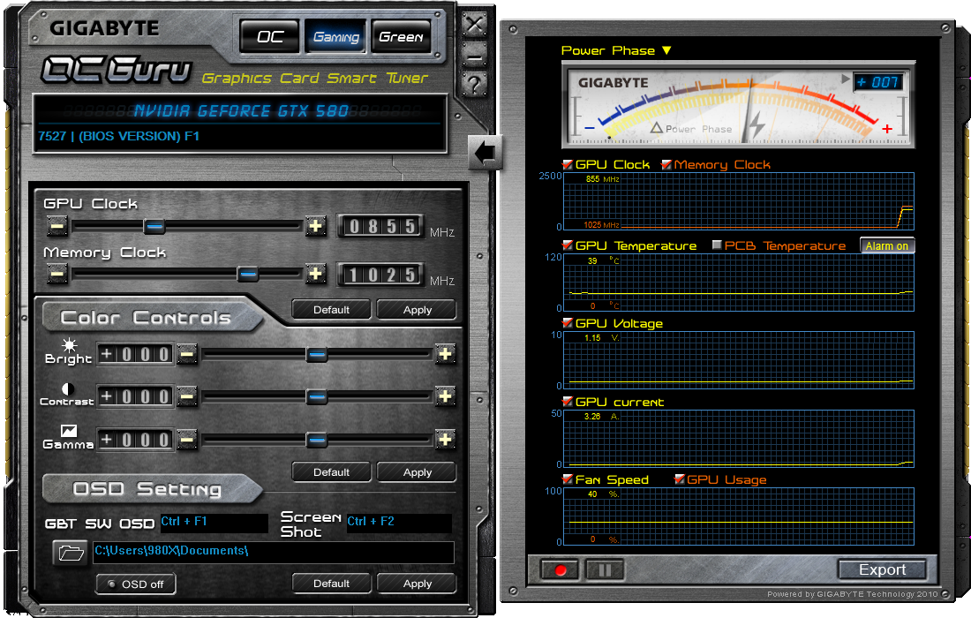Lower Contrast value with the minus button
This screenshot has width=971, height=618.
[186, 396]
